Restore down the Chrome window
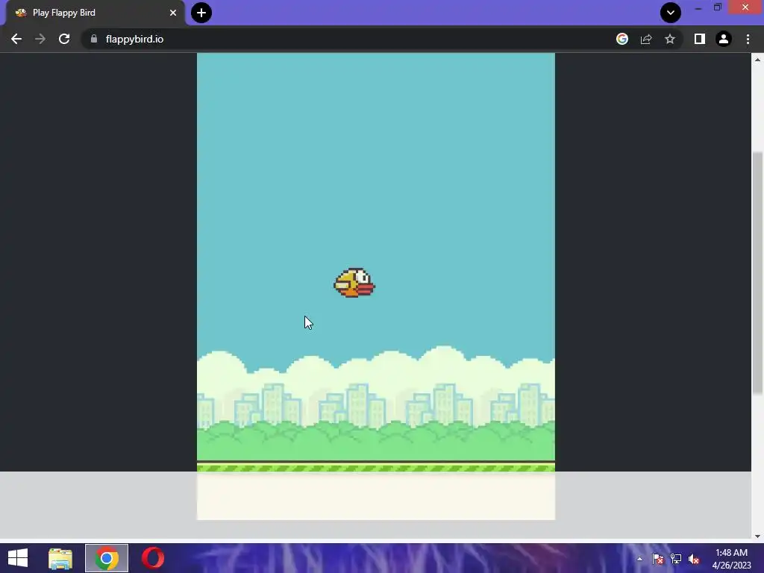Viewport: 764px width, 573px height. coord(718,7)
